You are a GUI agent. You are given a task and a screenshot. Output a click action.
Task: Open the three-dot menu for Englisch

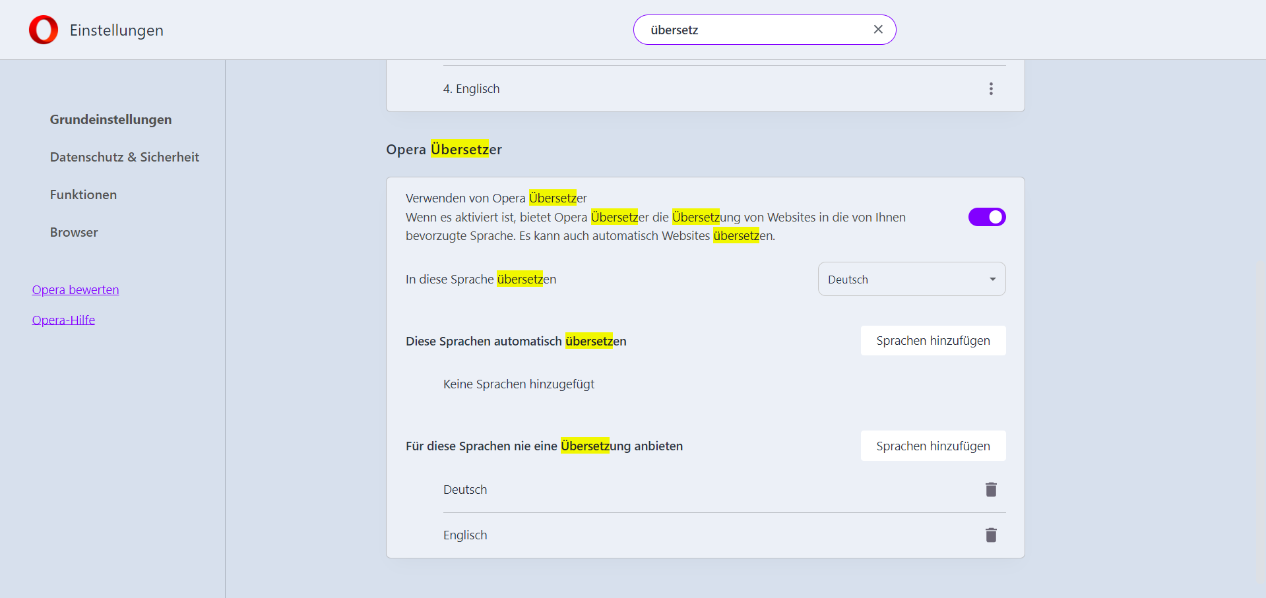[991, 89]
